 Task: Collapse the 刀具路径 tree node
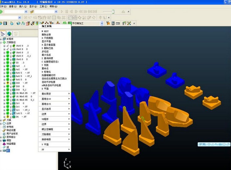[1, 42]
